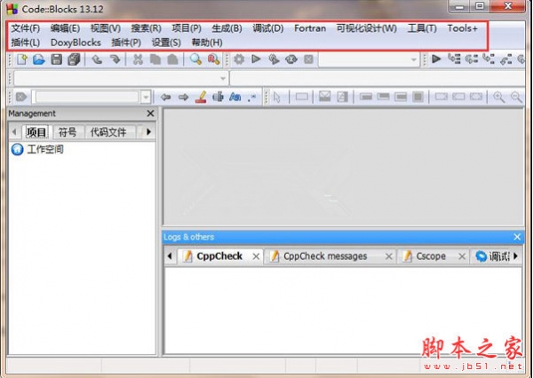Screen dimensions: 533x378
Task: Open the 工具(T) menu
Action: pyautogui.click(x=422, y=28)
